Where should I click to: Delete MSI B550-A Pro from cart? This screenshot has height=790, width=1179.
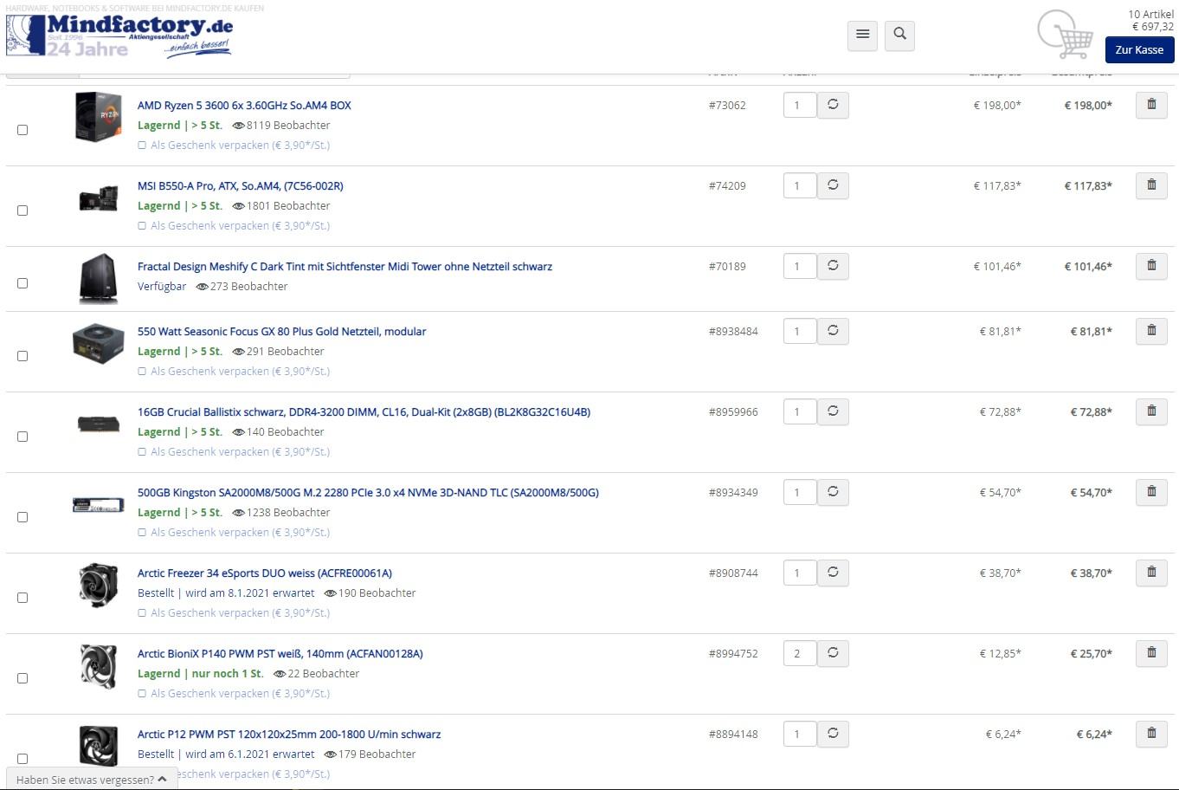coord(1151,185)
